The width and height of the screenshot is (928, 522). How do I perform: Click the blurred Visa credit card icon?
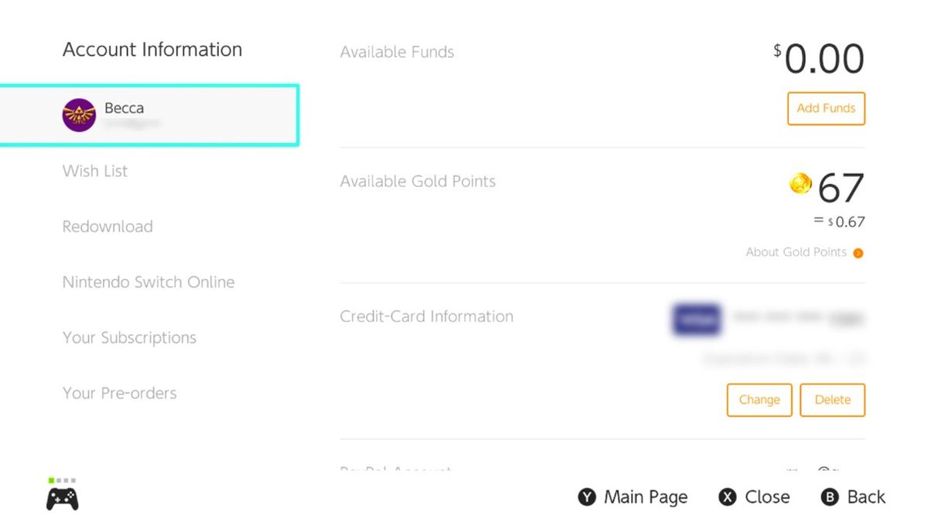click(x=694, y=319)
